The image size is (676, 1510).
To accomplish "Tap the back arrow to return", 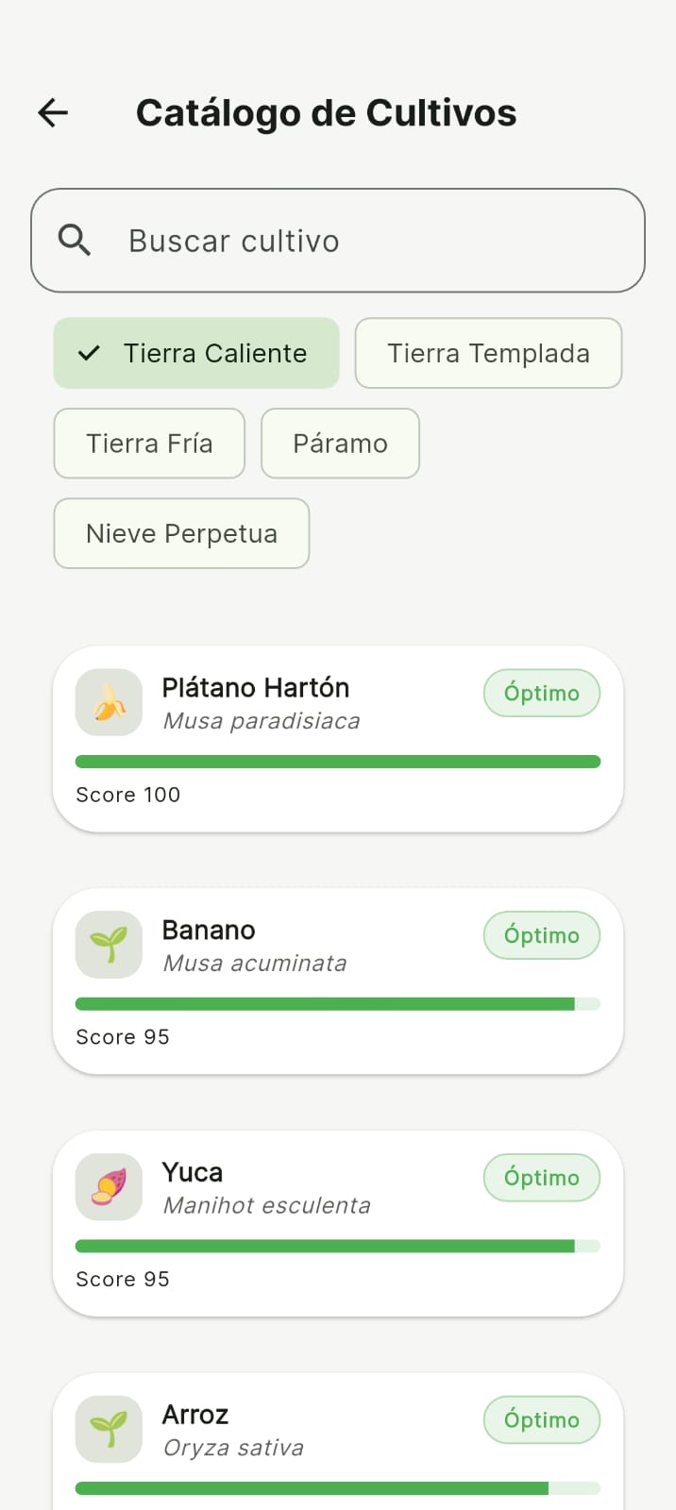I will [x=53, y=112].
